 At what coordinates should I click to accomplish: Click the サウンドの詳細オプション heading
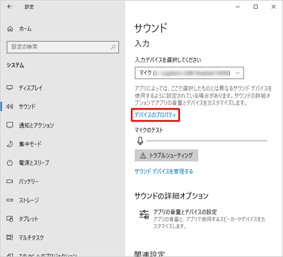171,196
